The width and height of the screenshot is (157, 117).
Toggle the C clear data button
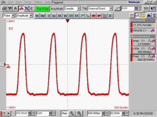[31, 8]
